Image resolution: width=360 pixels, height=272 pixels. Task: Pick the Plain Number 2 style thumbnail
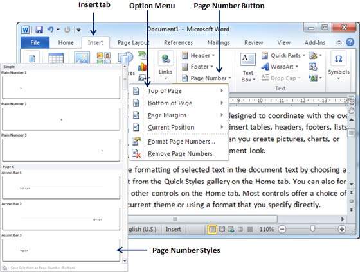61,119
